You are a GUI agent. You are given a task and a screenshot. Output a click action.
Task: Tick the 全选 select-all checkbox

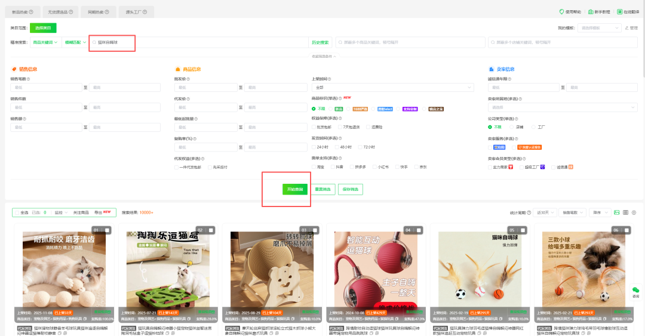[17, 212]
